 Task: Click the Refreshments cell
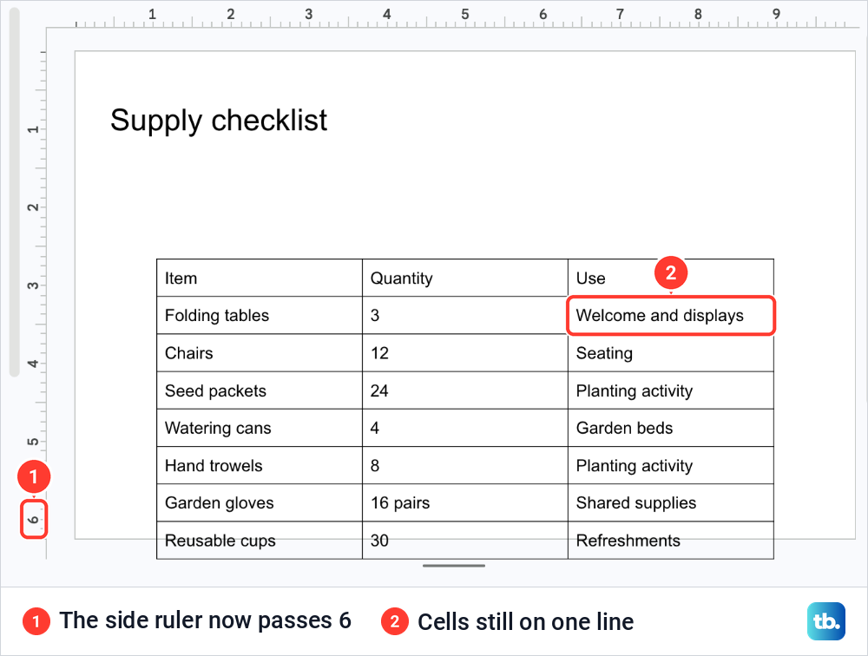pyautogui.click(x=671, y=541)
